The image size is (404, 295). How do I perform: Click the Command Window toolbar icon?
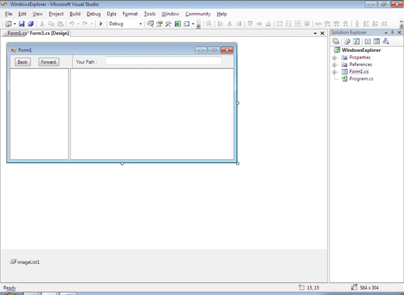pos(186,24)
